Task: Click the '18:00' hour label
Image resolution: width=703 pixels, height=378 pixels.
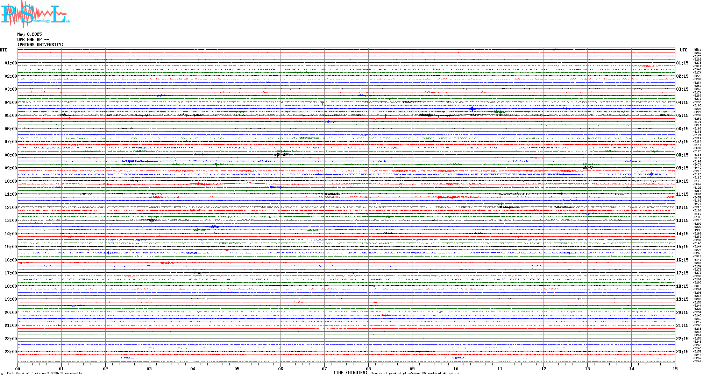Action: coord(10,286)
